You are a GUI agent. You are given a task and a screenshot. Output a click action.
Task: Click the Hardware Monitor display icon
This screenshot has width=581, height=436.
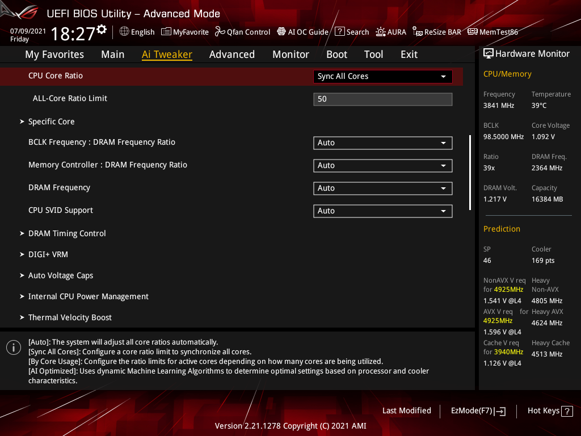[x=489, y=54]
